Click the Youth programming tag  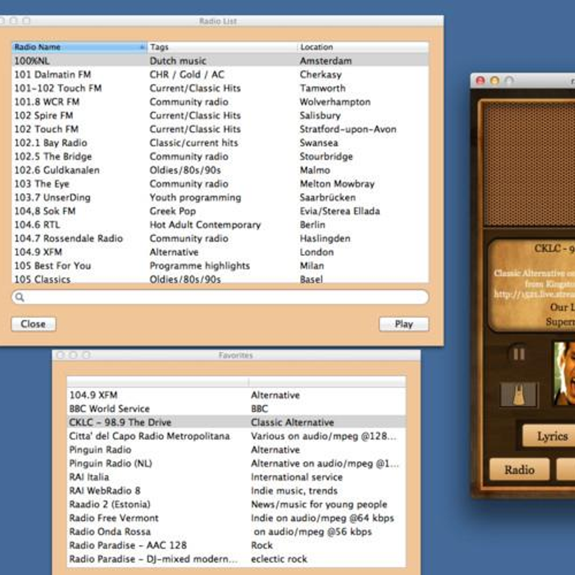195,197
